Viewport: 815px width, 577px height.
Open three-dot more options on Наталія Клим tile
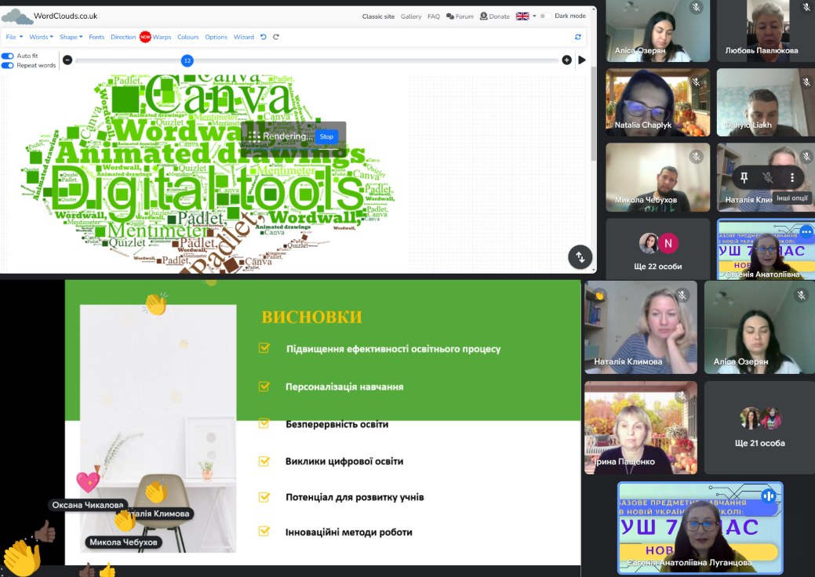(792, 178)
